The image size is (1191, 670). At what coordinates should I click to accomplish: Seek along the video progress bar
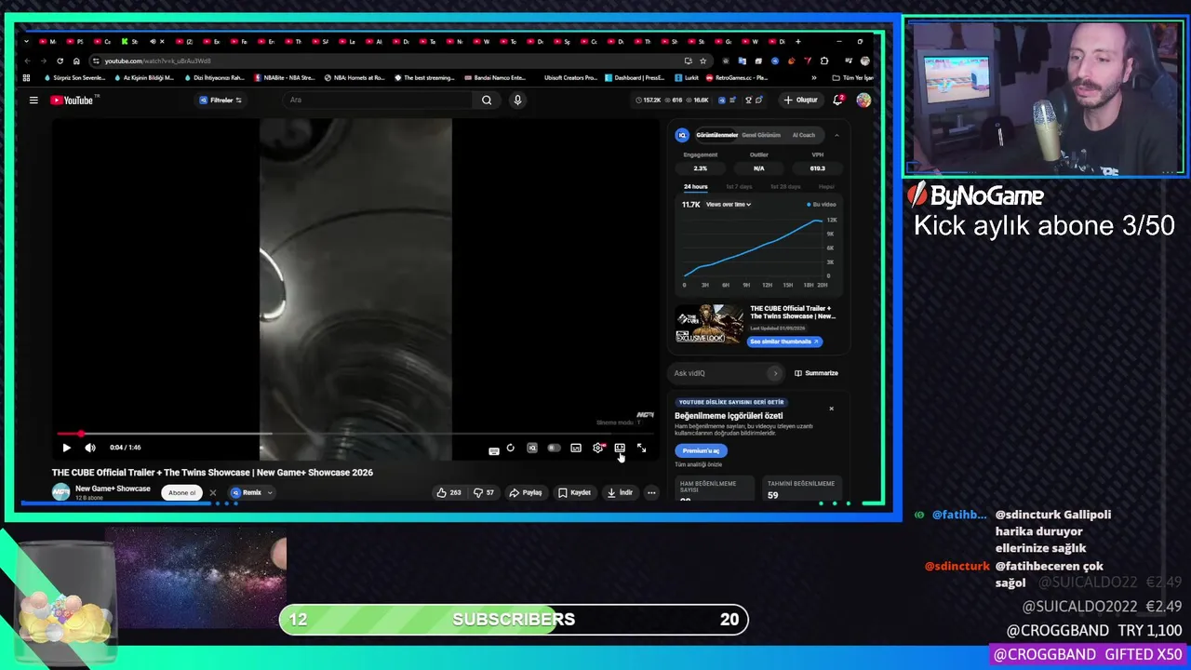click(354, 434)
